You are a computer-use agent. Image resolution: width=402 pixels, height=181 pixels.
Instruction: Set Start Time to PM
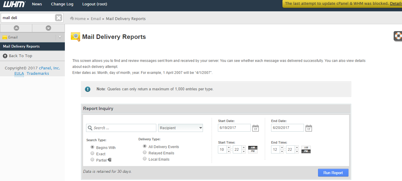[253, 151]
